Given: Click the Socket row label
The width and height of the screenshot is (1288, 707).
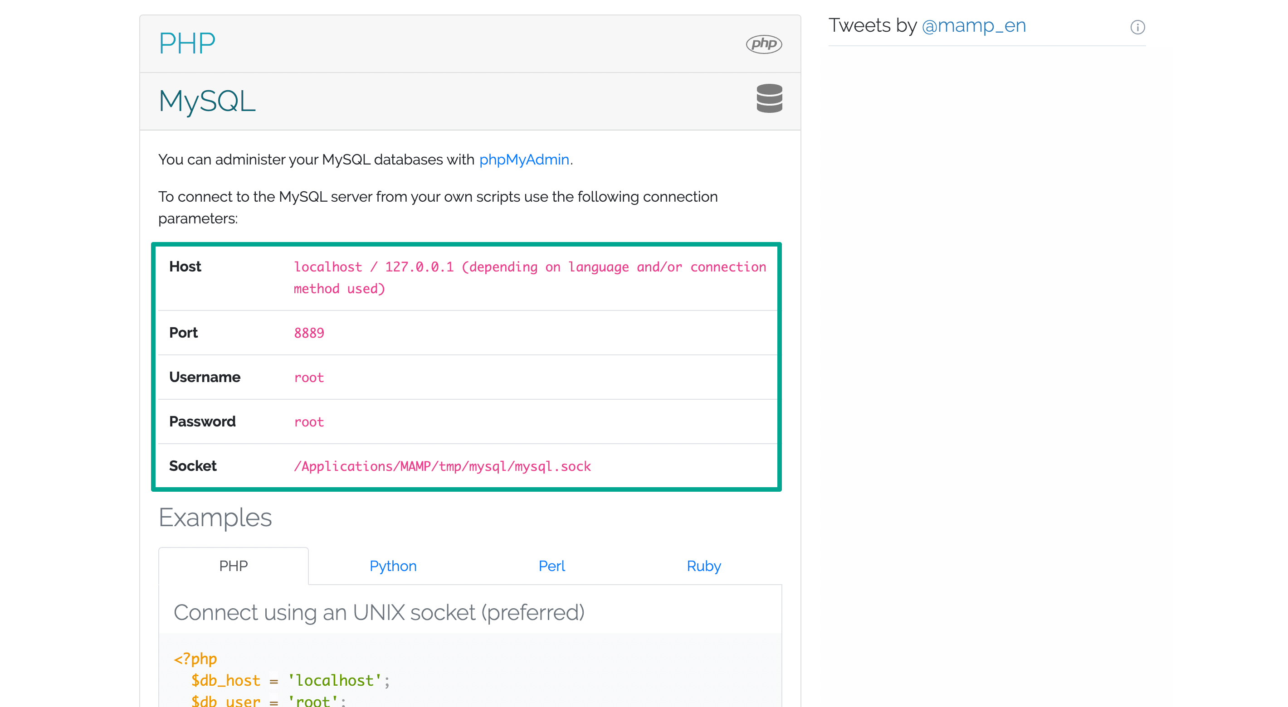Looking at the screenshot, I should (x=192, y=466).
